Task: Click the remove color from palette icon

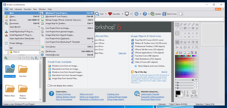Action: click(x=188, y=53)
